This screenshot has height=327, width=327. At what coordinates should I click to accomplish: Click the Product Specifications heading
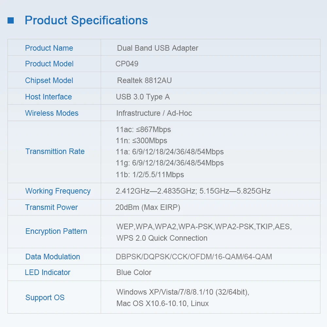pos(86,20)
